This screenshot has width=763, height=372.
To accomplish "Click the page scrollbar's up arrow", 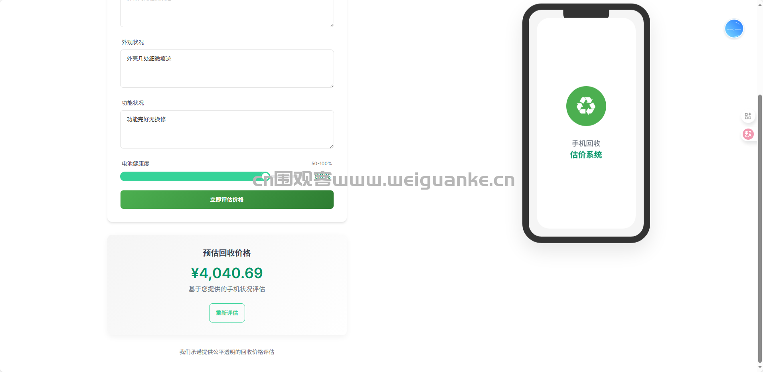I will (760, 4).
